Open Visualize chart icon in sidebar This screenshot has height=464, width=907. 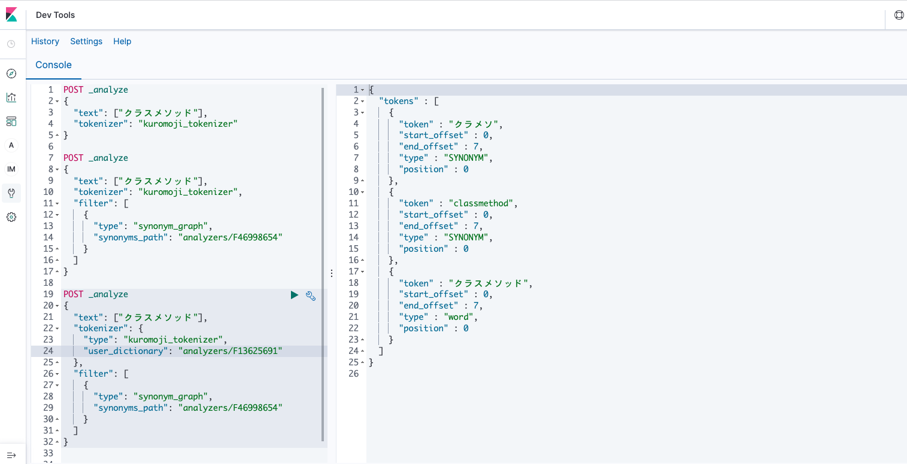click(11, 97)
